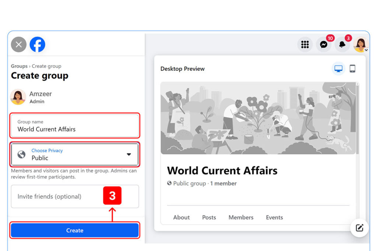The image size is (377, 251).
Task: Go to Facebook home via logo
Action: click(x=37, y=44)
